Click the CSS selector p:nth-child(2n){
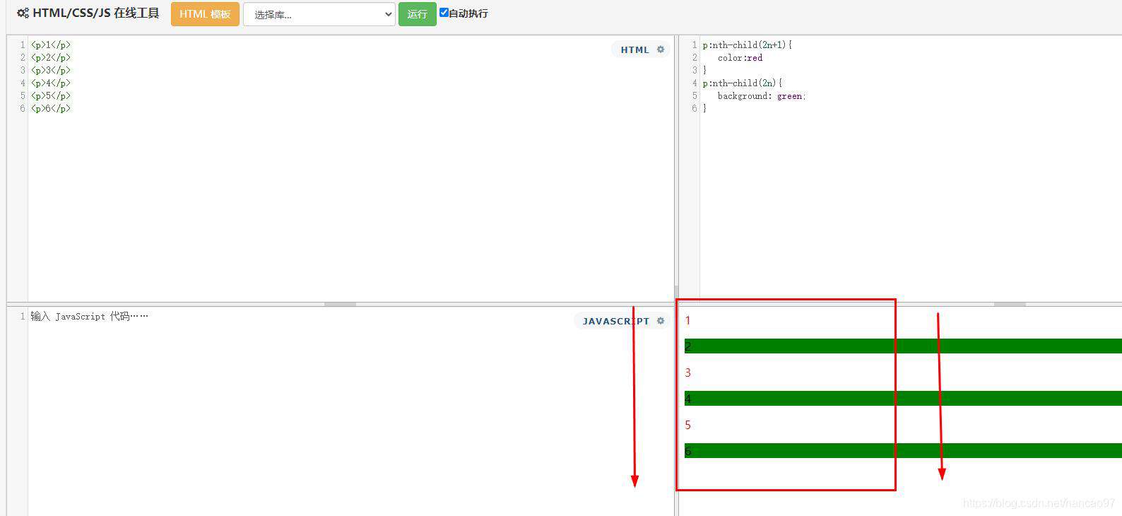1122x516 pixels. click(x=743, y=83)
